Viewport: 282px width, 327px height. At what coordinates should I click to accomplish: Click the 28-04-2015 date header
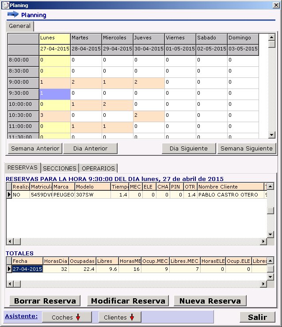pyautogui.click(x=86, y=50)
